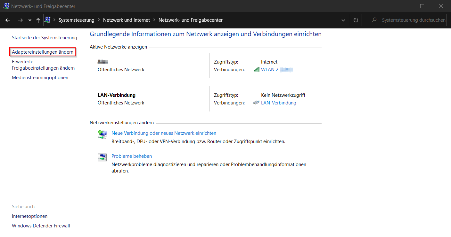Refresh the Netzwerk- und Freigabecenter page
Viewport: 451px width, 237px height.
click(356, 20)
